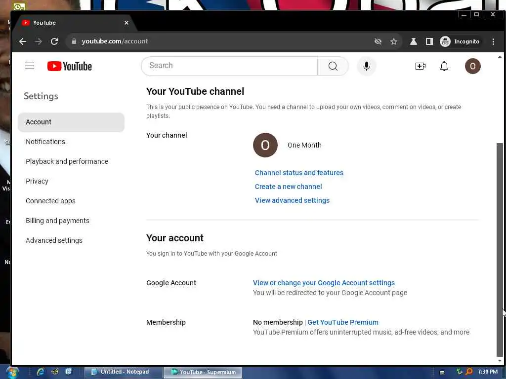Click the orange magnifier icon in the system tray
Image resolution: width=506 pixels, height=379 pixels.
(469, 372)
